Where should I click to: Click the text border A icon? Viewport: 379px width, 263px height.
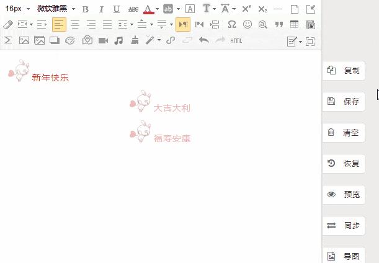click(x=190, y=9)
